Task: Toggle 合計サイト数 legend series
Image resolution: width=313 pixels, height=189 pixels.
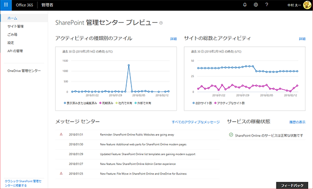Action: [202, 103]
